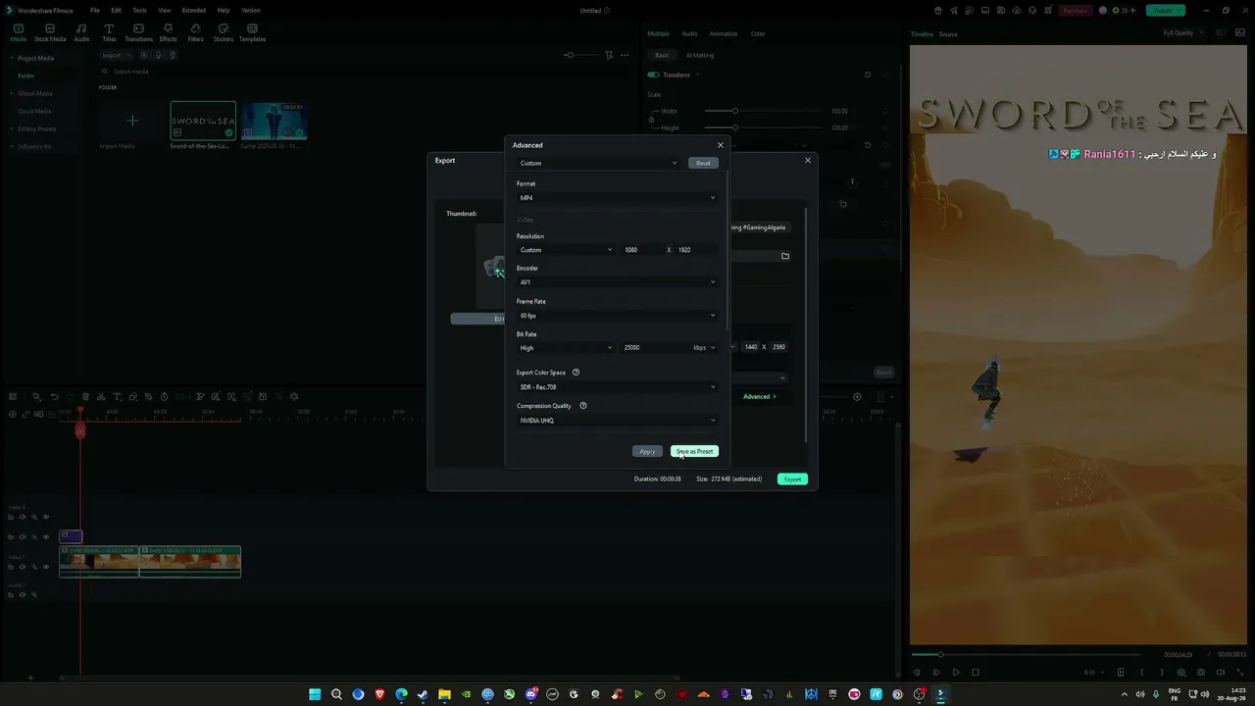Click the Reset button in Advanced dialog
Screen dimensions: 1255x706
(x=703, y=163)
